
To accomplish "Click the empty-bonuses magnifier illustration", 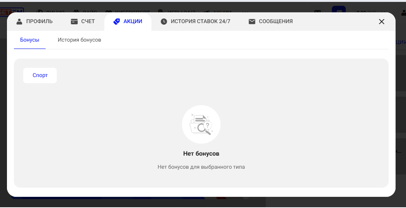I will tap(201, 124).
